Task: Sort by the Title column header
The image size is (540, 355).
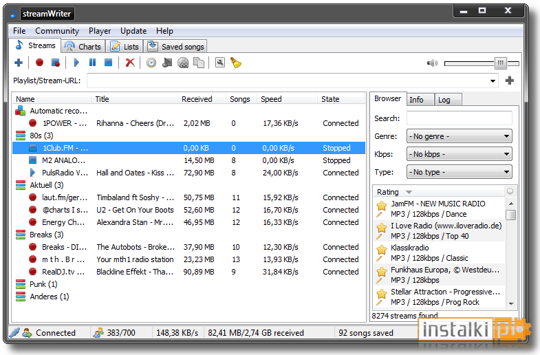Action: [135, 99]
